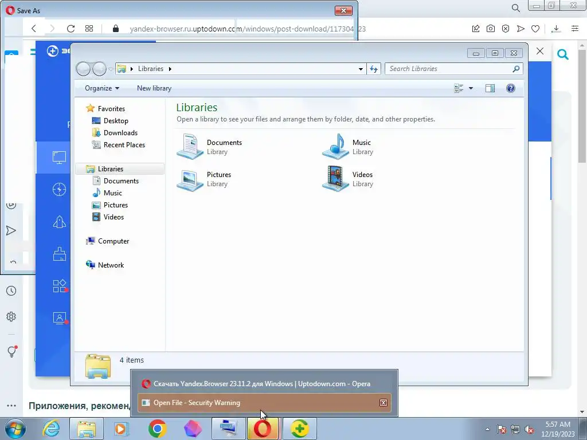Click New library button
Screen dimensions: 587x440
coord(154,88)
